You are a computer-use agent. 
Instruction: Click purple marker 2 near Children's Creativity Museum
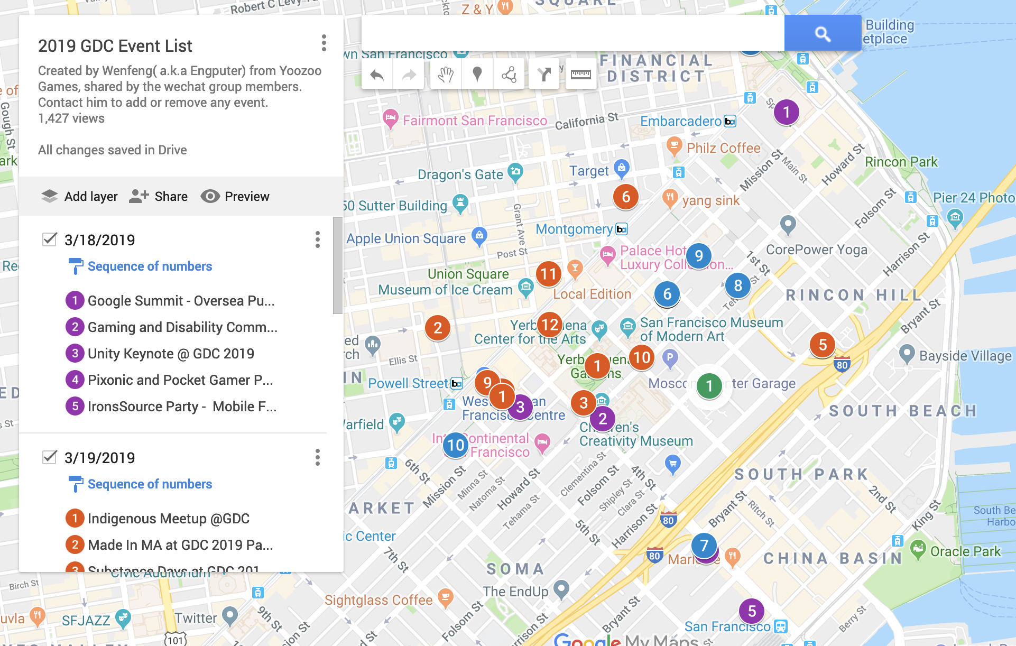point(603,419)
